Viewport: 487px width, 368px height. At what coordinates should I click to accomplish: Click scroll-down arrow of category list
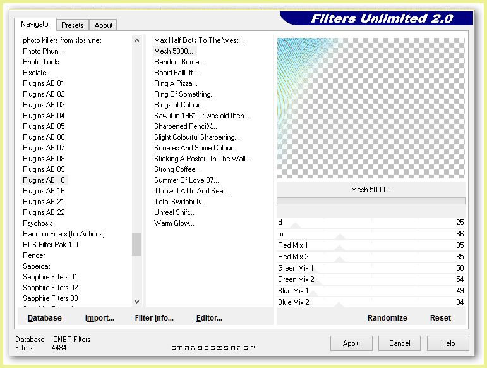[136, 301]
